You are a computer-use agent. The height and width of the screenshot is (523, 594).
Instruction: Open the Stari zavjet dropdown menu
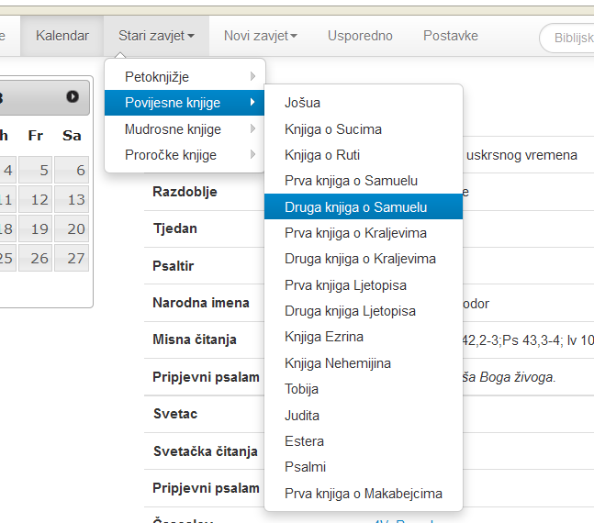click(156, 36)
